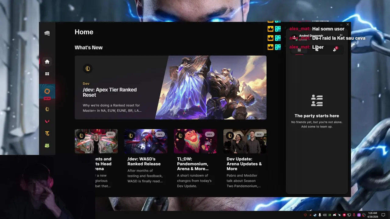This screenshot has width=390, height=219.
Task: Click the Dev Update thumbnail with two hosts
Action: click(245, 141)
